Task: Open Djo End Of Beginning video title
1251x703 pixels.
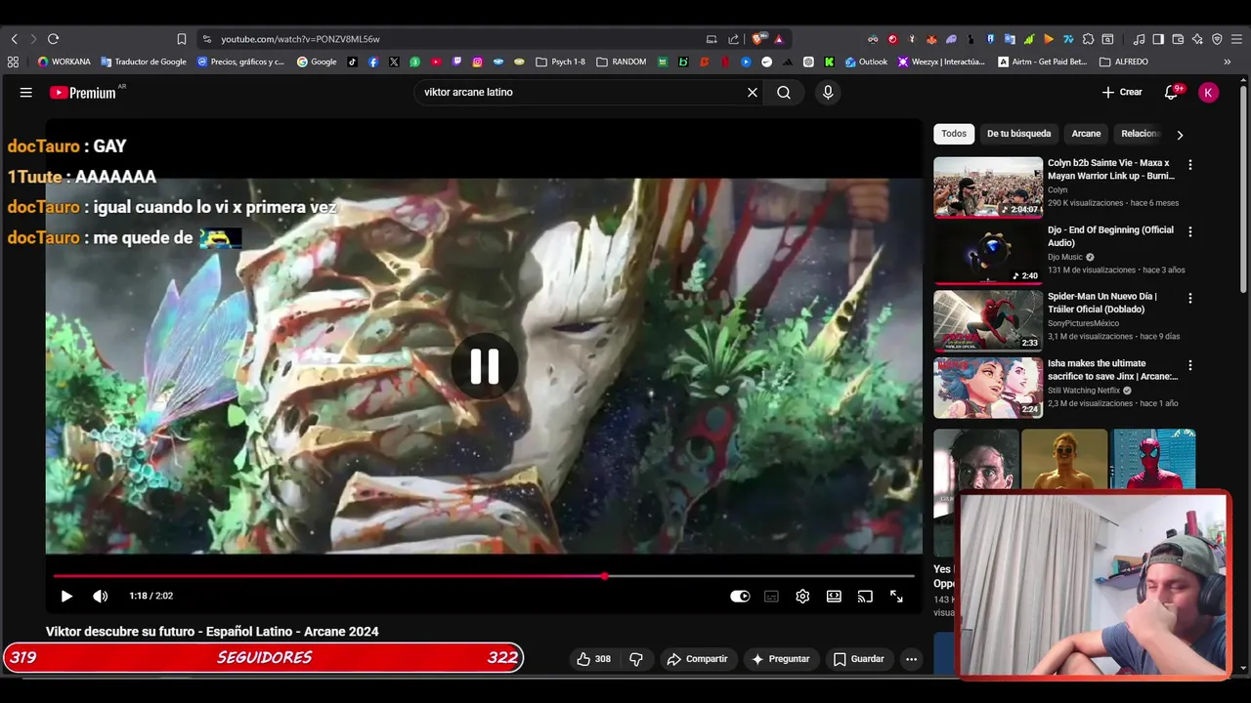Action: coord(1110,236)
